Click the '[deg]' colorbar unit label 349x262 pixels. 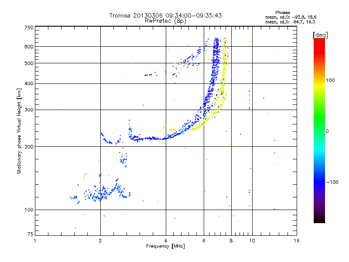(320, 35)
